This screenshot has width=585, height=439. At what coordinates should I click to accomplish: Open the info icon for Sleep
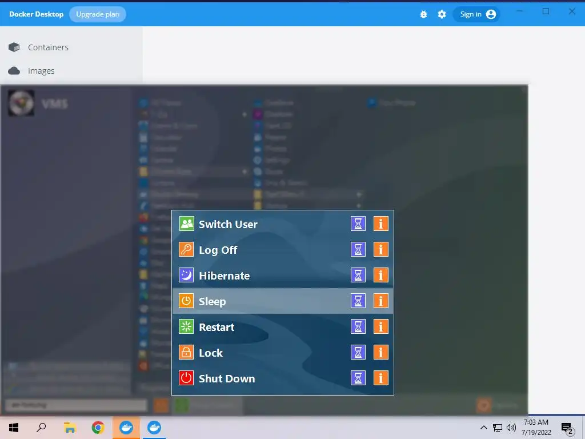381,301
